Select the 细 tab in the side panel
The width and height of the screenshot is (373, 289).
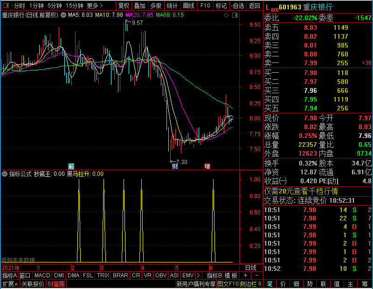[x=297, y=284]
